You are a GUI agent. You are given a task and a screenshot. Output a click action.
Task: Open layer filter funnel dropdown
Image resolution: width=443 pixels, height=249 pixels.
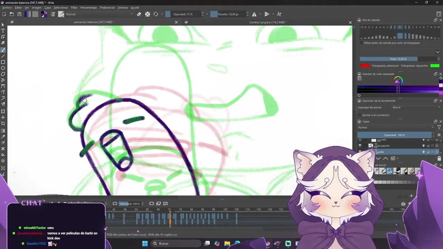coord(439,128)
